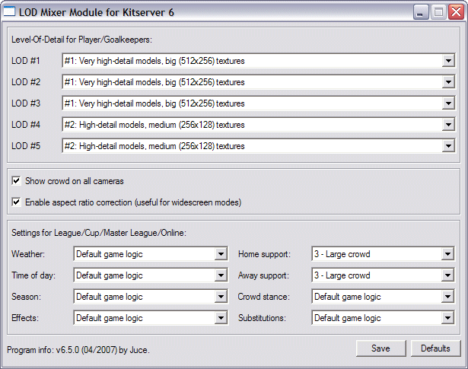The height and width of the screenshot is (369, 468).
Task: Disable Show crowd on all cameras
Action: [x=16, y=181]
